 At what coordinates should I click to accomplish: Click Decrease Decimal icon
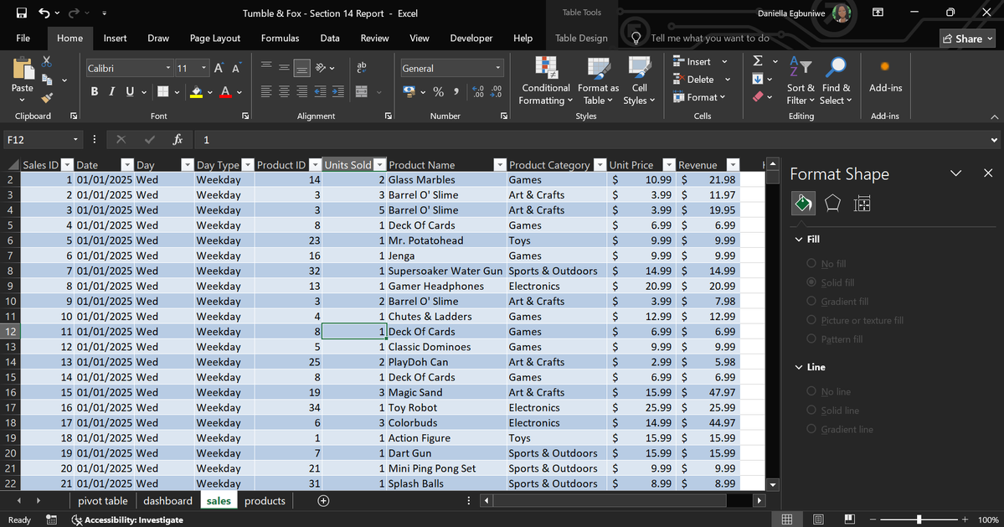[x=497, y=91]
